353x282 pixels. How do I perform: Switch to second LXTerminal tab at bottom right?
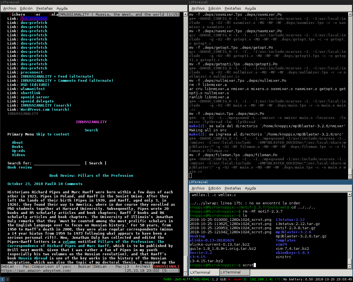[x=235, y=272]
